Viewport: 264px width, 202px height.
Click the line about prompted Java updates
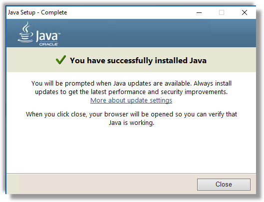click(x=131, y=84)
